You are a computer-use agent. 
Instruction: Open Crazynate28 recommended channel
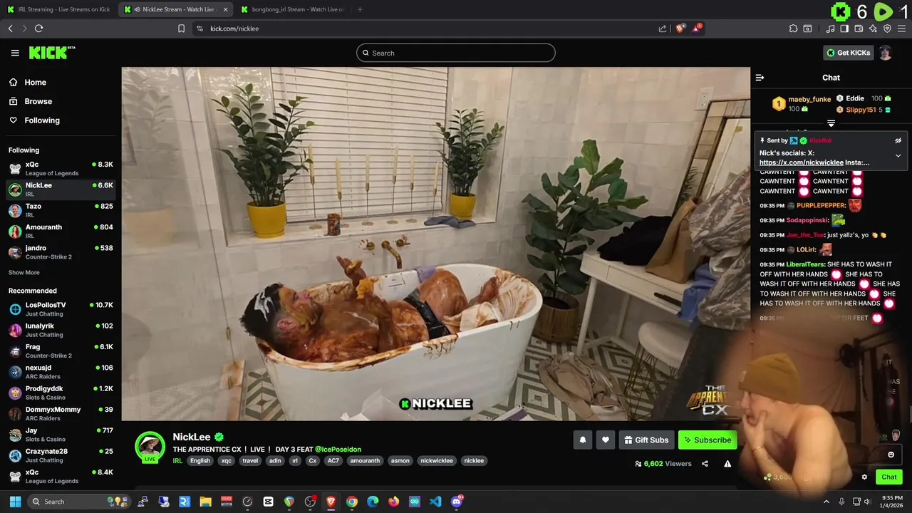tap(61, 455)
